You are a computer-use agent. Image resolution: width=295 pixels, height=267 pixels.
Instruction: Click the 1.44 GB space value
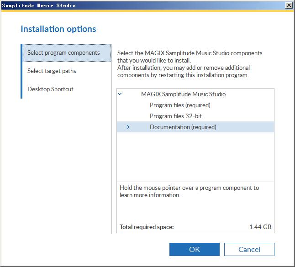tap(260, 227)
